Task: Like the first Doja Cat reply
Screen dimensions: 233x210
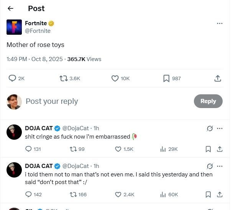Action: click(118, 149)
